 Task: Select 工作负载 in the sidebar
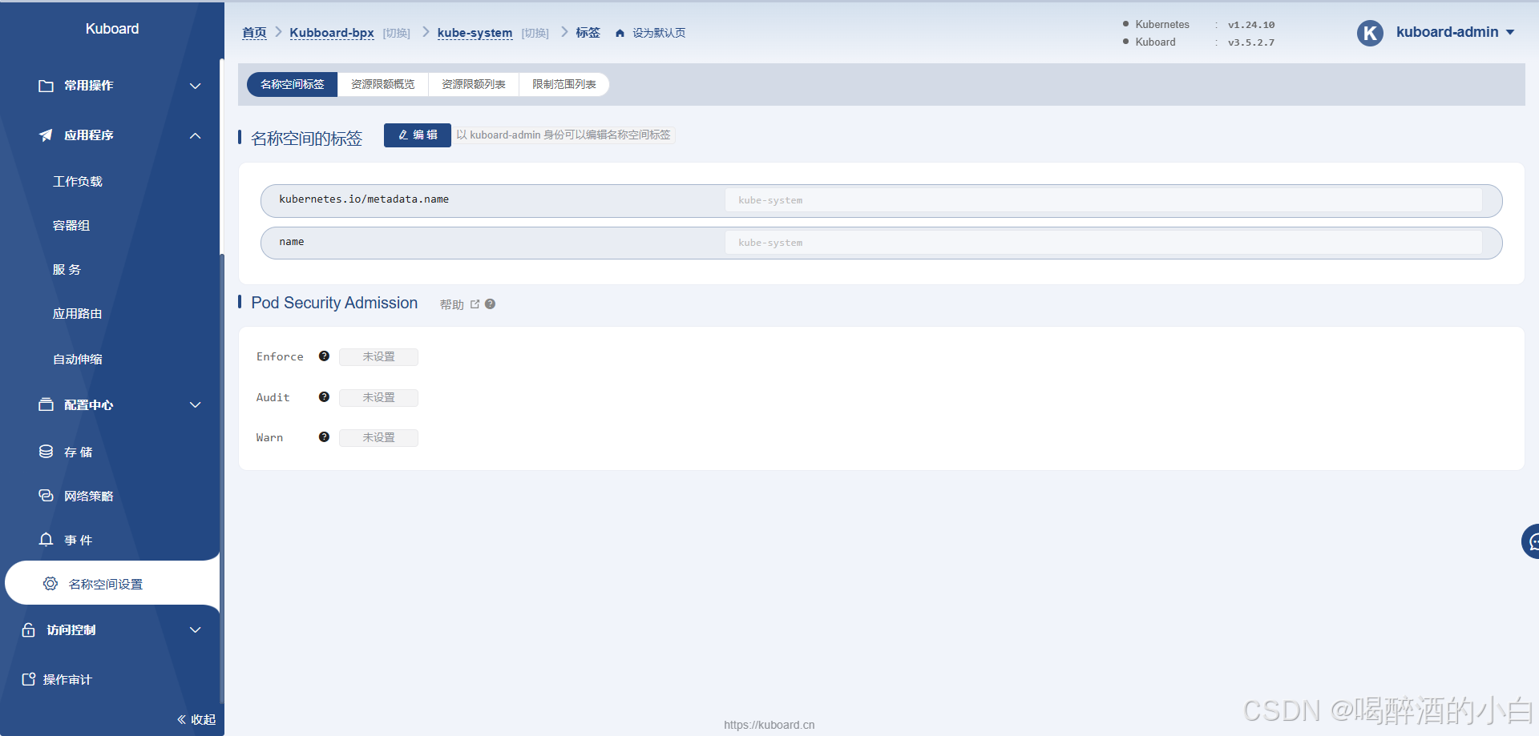(x=78, y=182)
